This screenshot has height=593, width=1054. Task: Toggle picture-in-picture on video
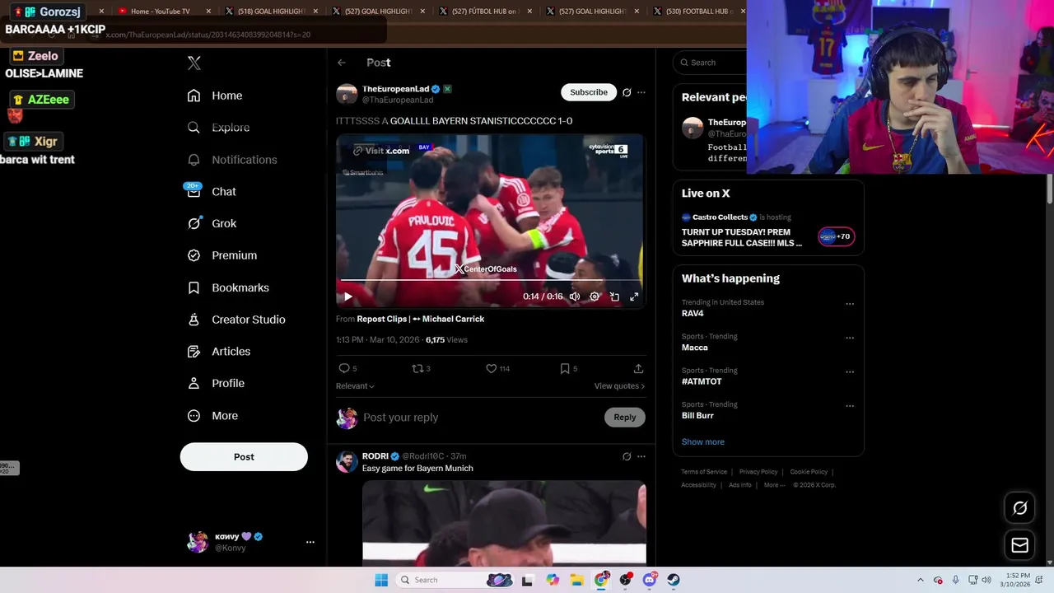tap(614, 296)
